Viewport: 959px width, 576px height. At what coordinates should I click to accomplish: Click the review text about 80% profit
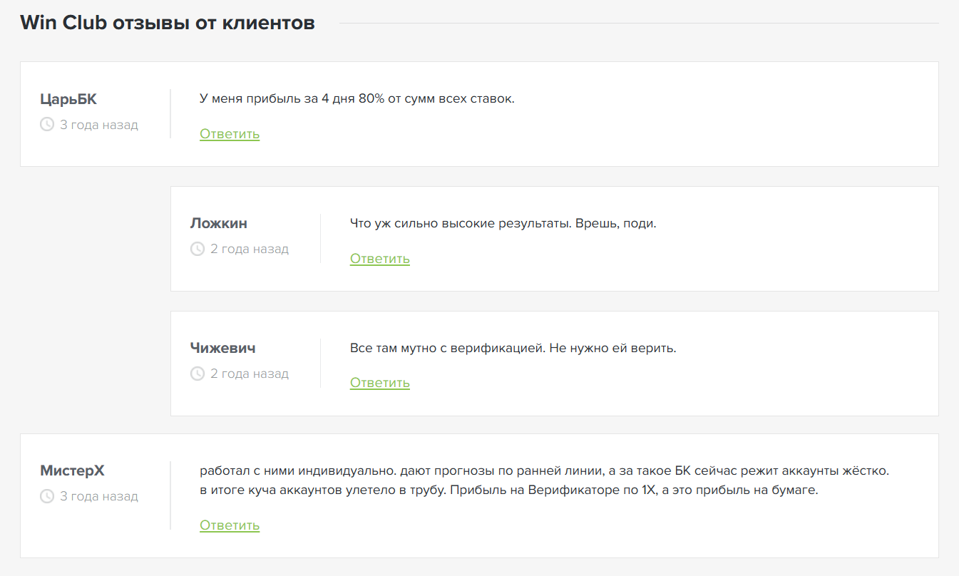coord(357,98)
